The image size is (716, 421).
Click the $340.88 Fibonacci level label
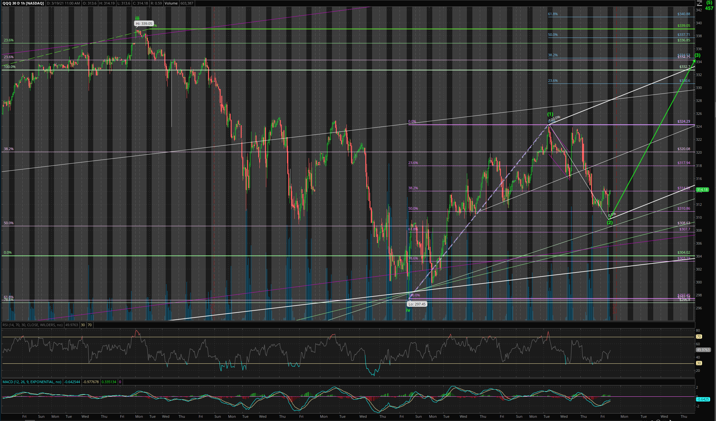(x=684, y=14)
